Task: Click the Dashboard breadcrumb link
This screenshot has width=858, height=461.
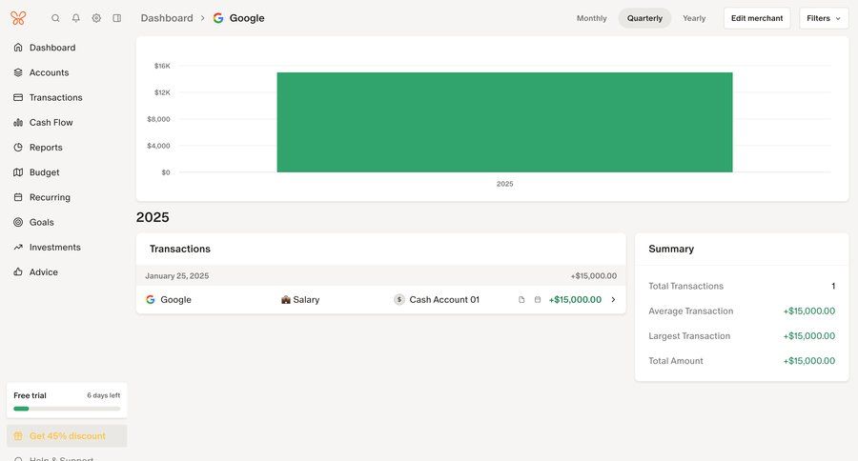Action: 167,18
